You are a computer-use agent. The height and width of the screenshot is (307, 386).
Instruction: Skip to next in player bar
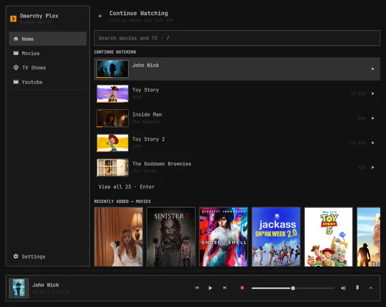225,288
